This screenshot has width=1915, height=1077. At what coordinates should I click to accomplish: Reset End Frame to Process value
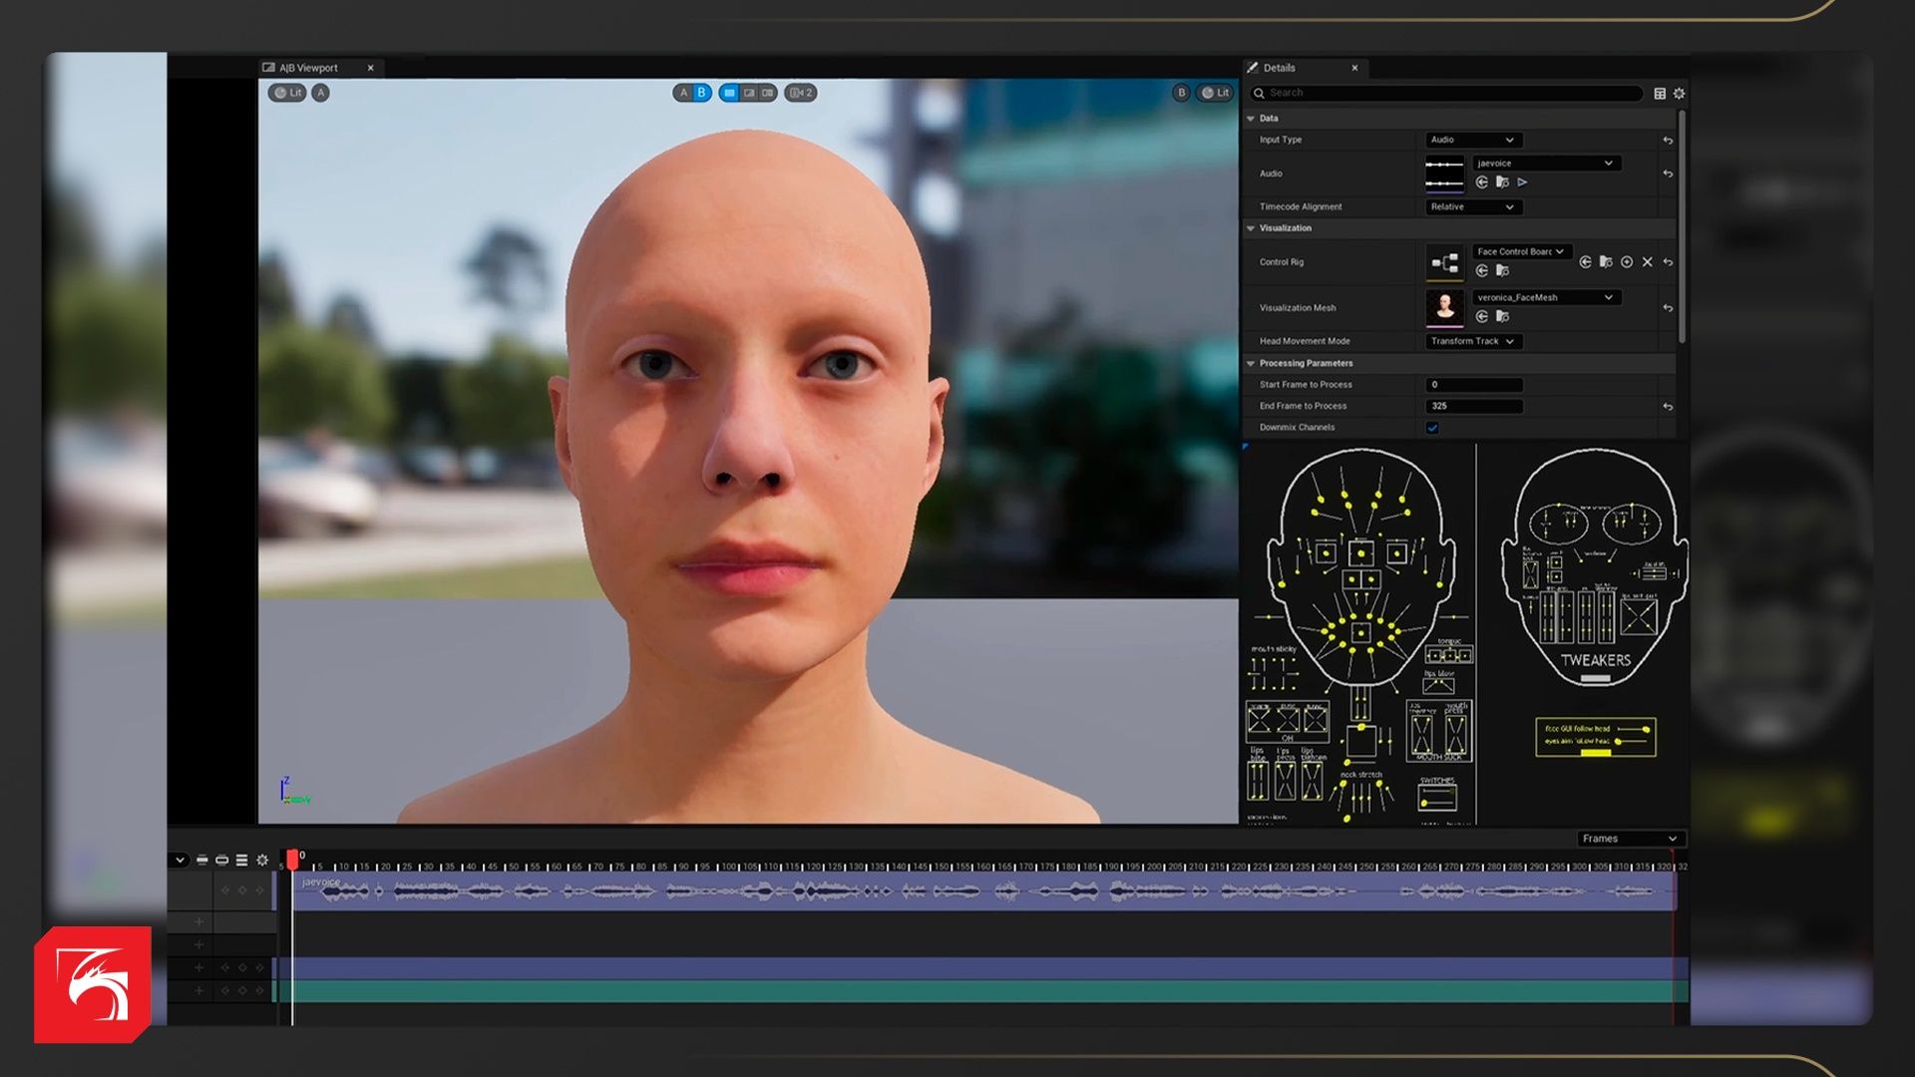coord(1668,407)
